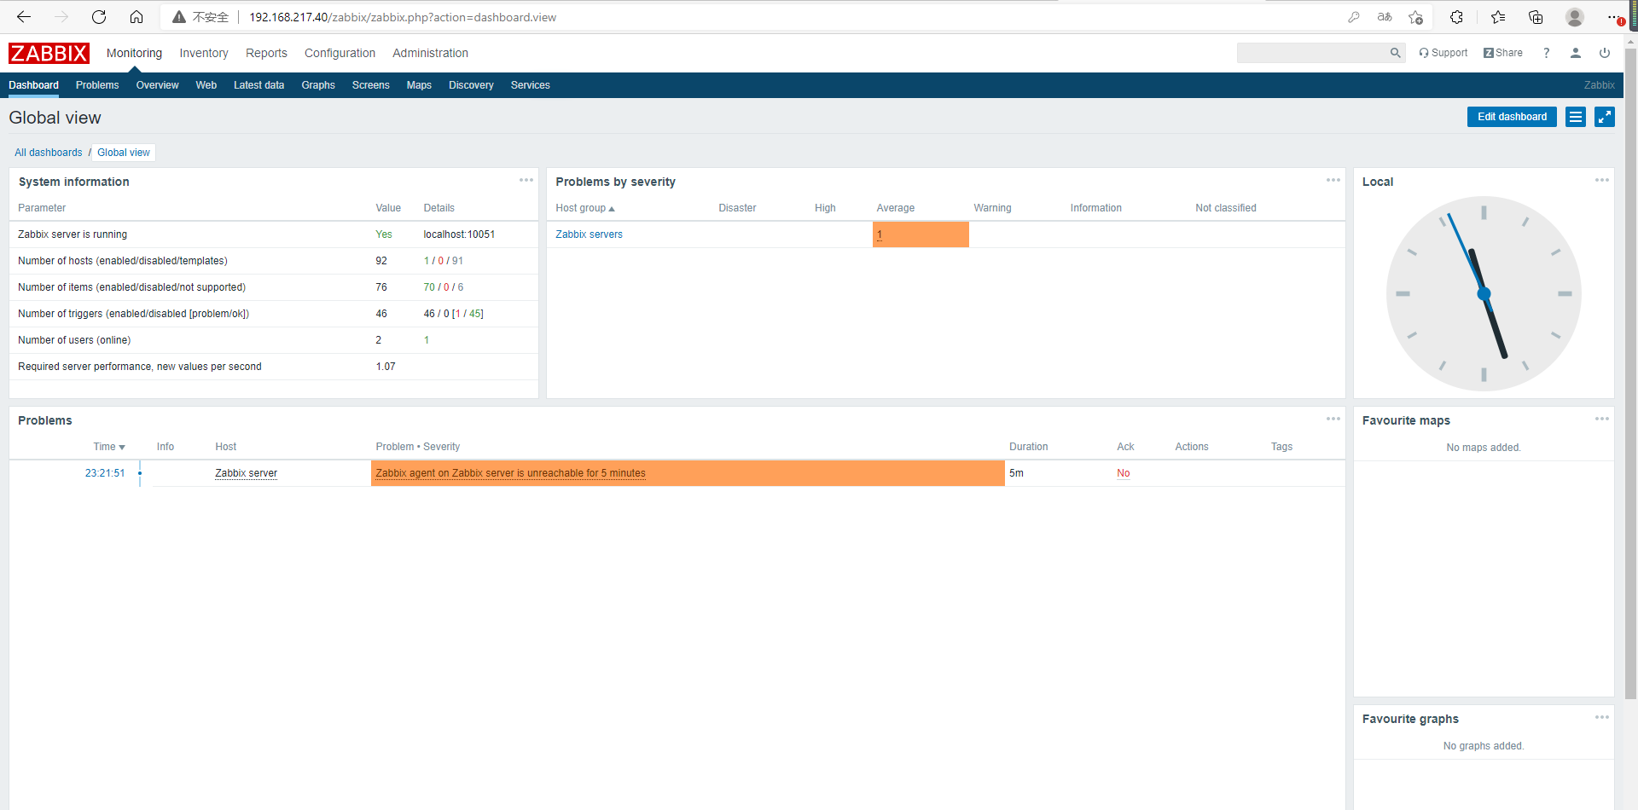Open Problems by severity widget ellipsis menu
The height and width of the screenshot is (810, 1638).
(1333, 180)
